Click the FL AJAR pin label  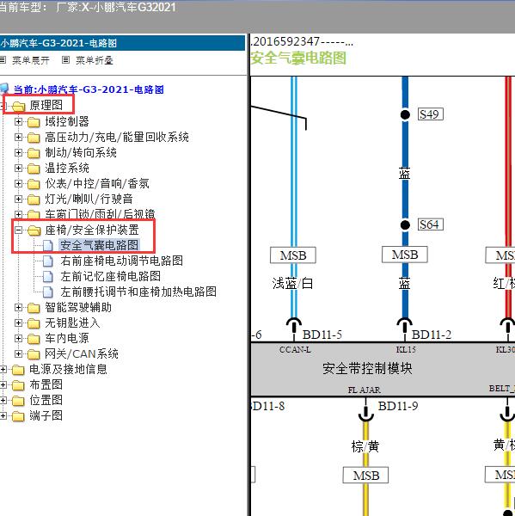click(x=365, y=390)
